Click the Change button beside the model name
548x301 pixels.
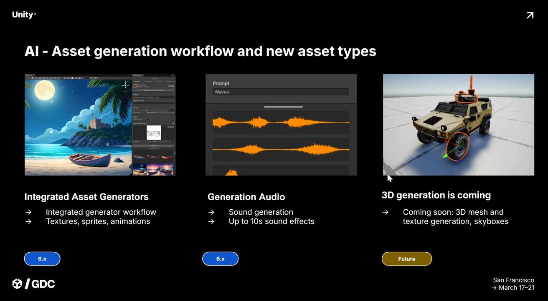(x=171, y=86)
